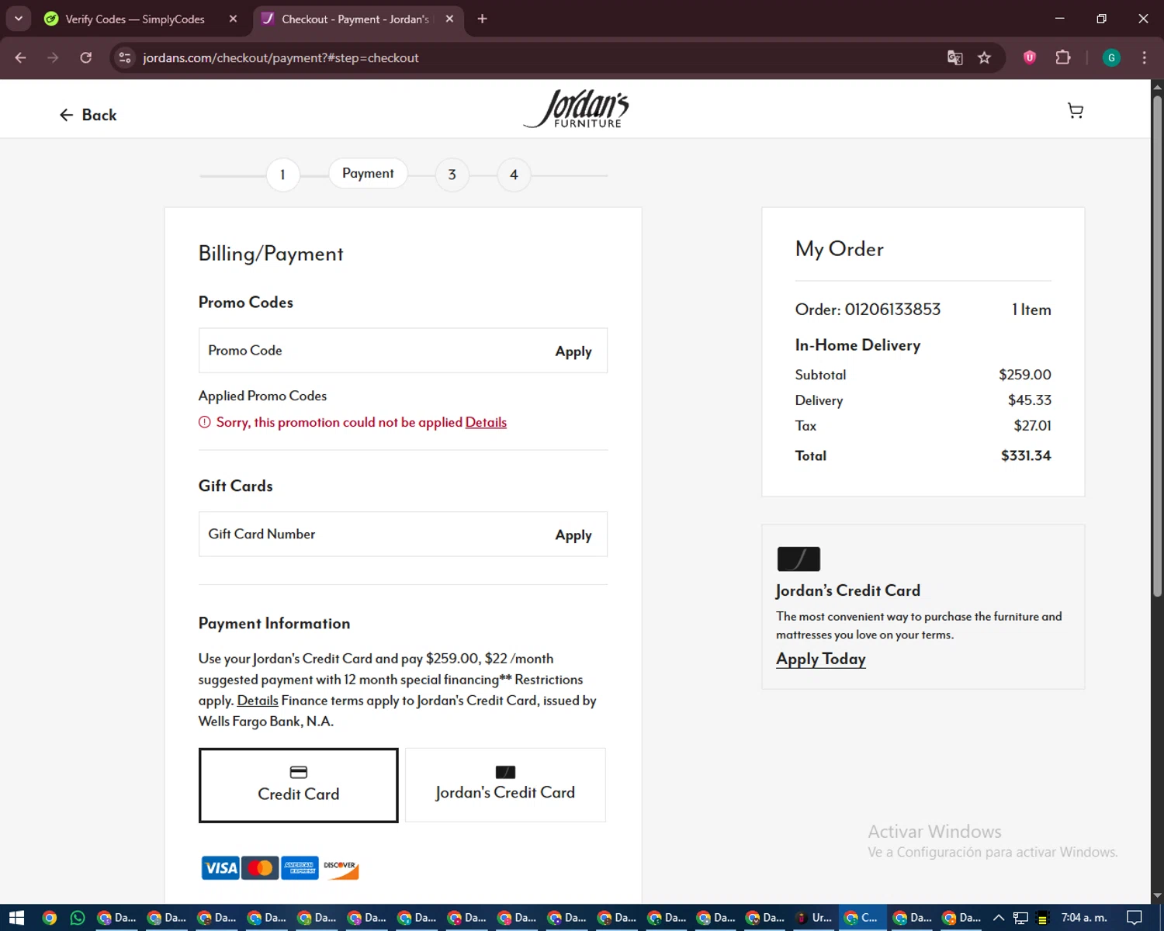The height and width of the screenshot is (931, 1164).
Task: Open the Chrome profile avatar
Action: pyautogui.click(x=1111, y=57)
